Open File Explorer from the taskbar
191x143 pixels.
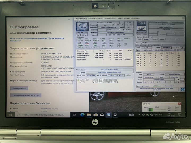pos(89,115)
